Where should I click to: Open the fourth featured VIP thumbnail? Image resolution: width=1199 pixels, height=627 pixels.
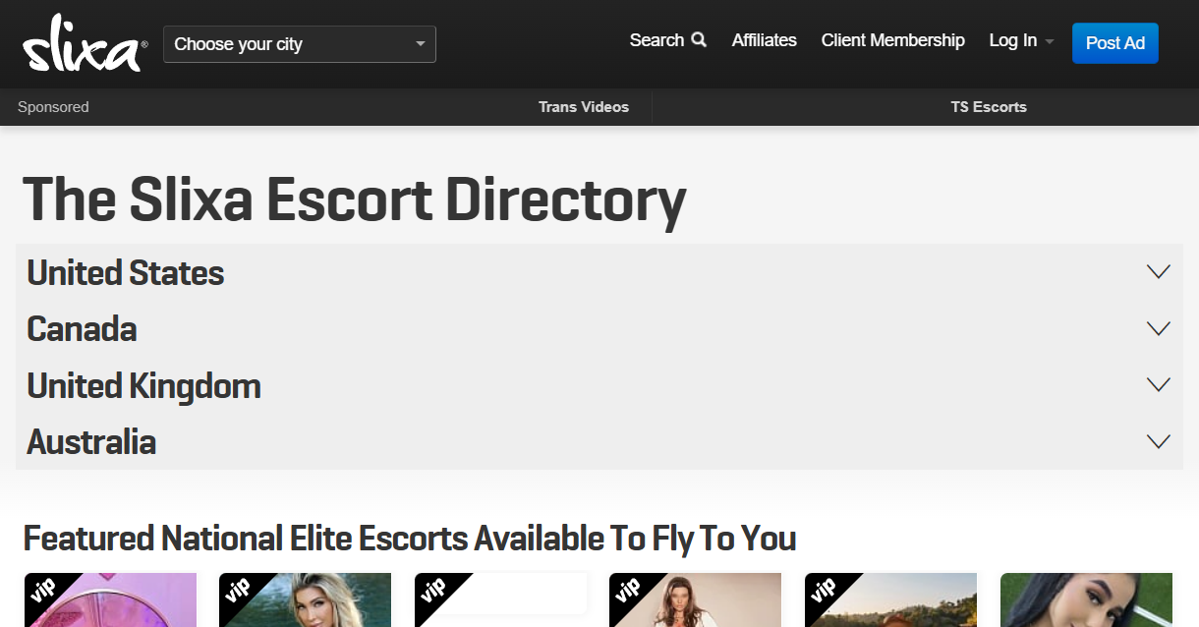pyautogui.click(x=695, y=600)
